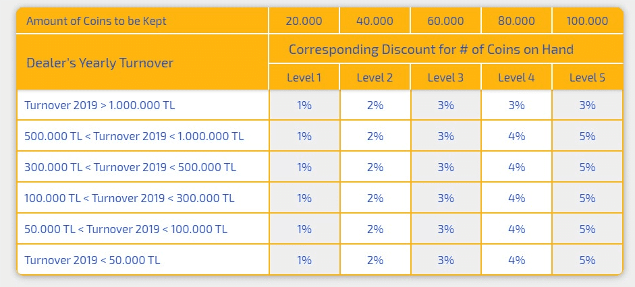Image resolution: width=635 pixels, height=287 pixels.
Task: Click the 60.000 coins header cell
Action: click(x=445, y=21)
